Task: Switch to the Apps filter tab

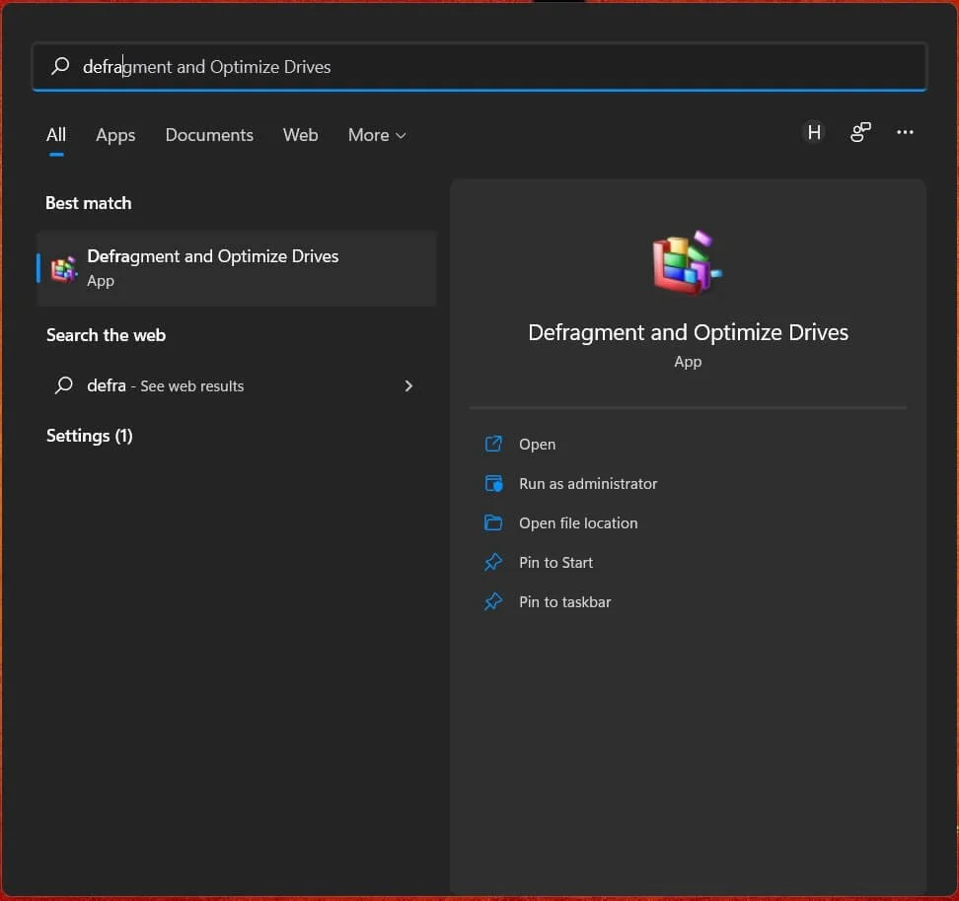Action: tap(115, 135)
